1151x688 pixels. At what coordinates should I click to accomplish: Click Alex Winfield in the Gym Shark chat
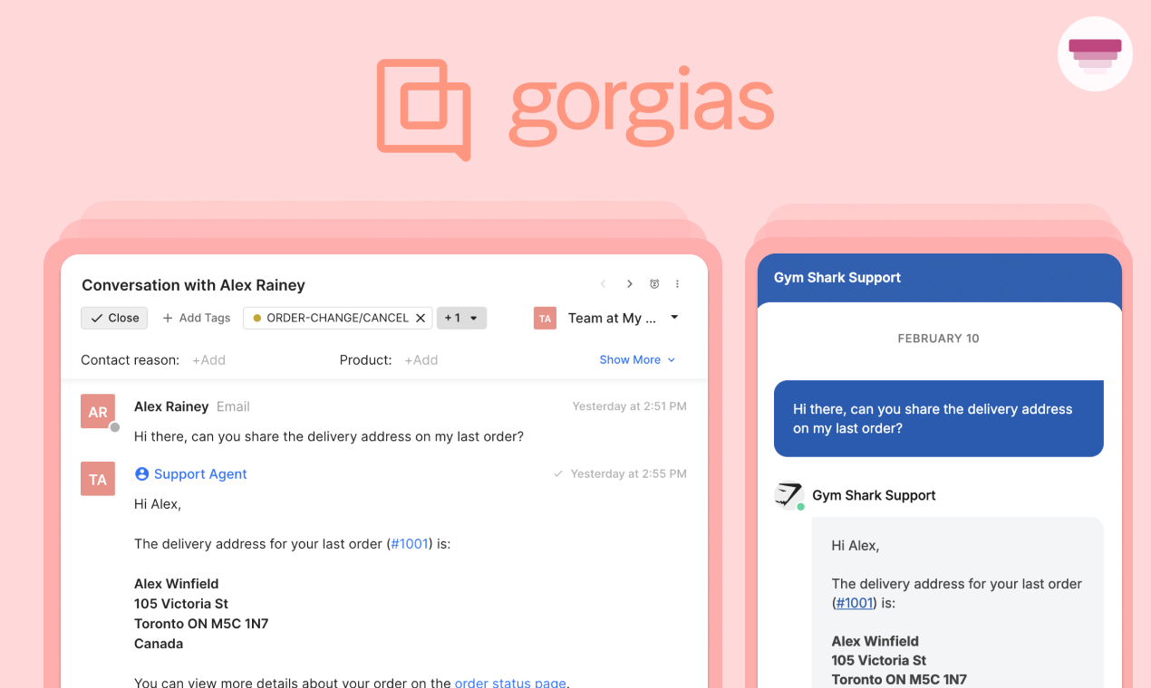tap(875, 641)
